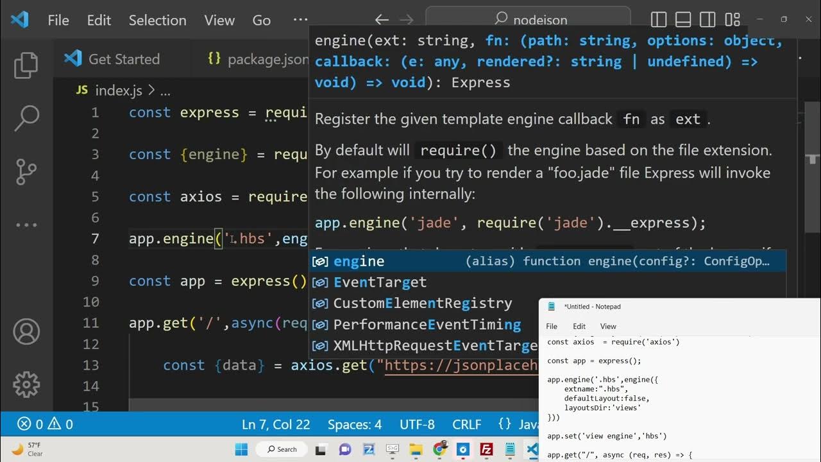Open the Accounts icon in activity bar
Viewport: 821px width, 462px height.
coord(26,332)
